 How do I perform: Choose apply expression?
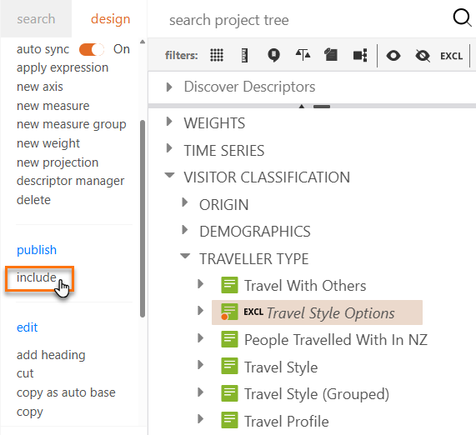click(63, 68)
